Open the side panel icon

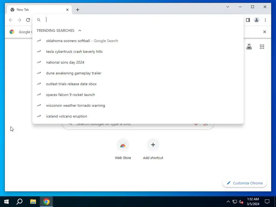(248, 20)
